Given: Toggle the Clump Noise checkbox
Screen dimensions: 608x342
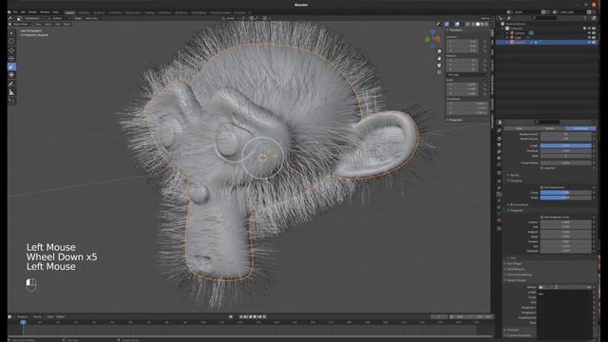Looking at the screenshot, I should pos(512,205).
